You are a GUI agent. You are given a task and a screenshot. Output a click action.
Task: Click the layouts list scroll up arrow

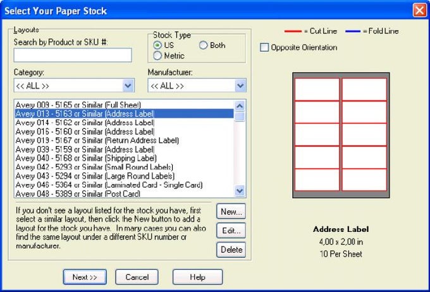point(240,106)
